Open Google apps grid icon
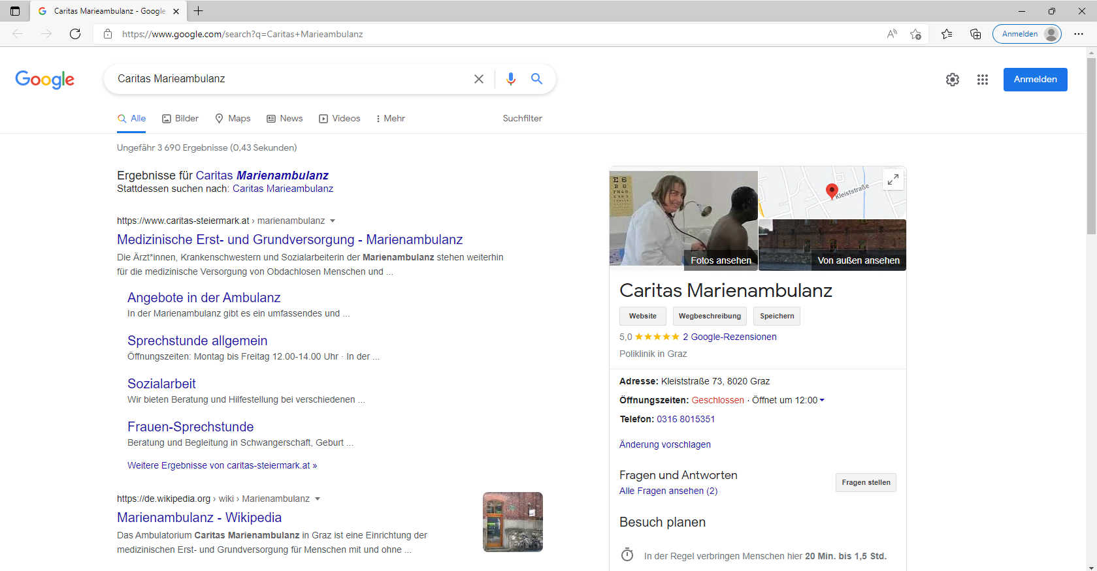The height and width of the screenshot is (571, 1097). pos(983,80)
